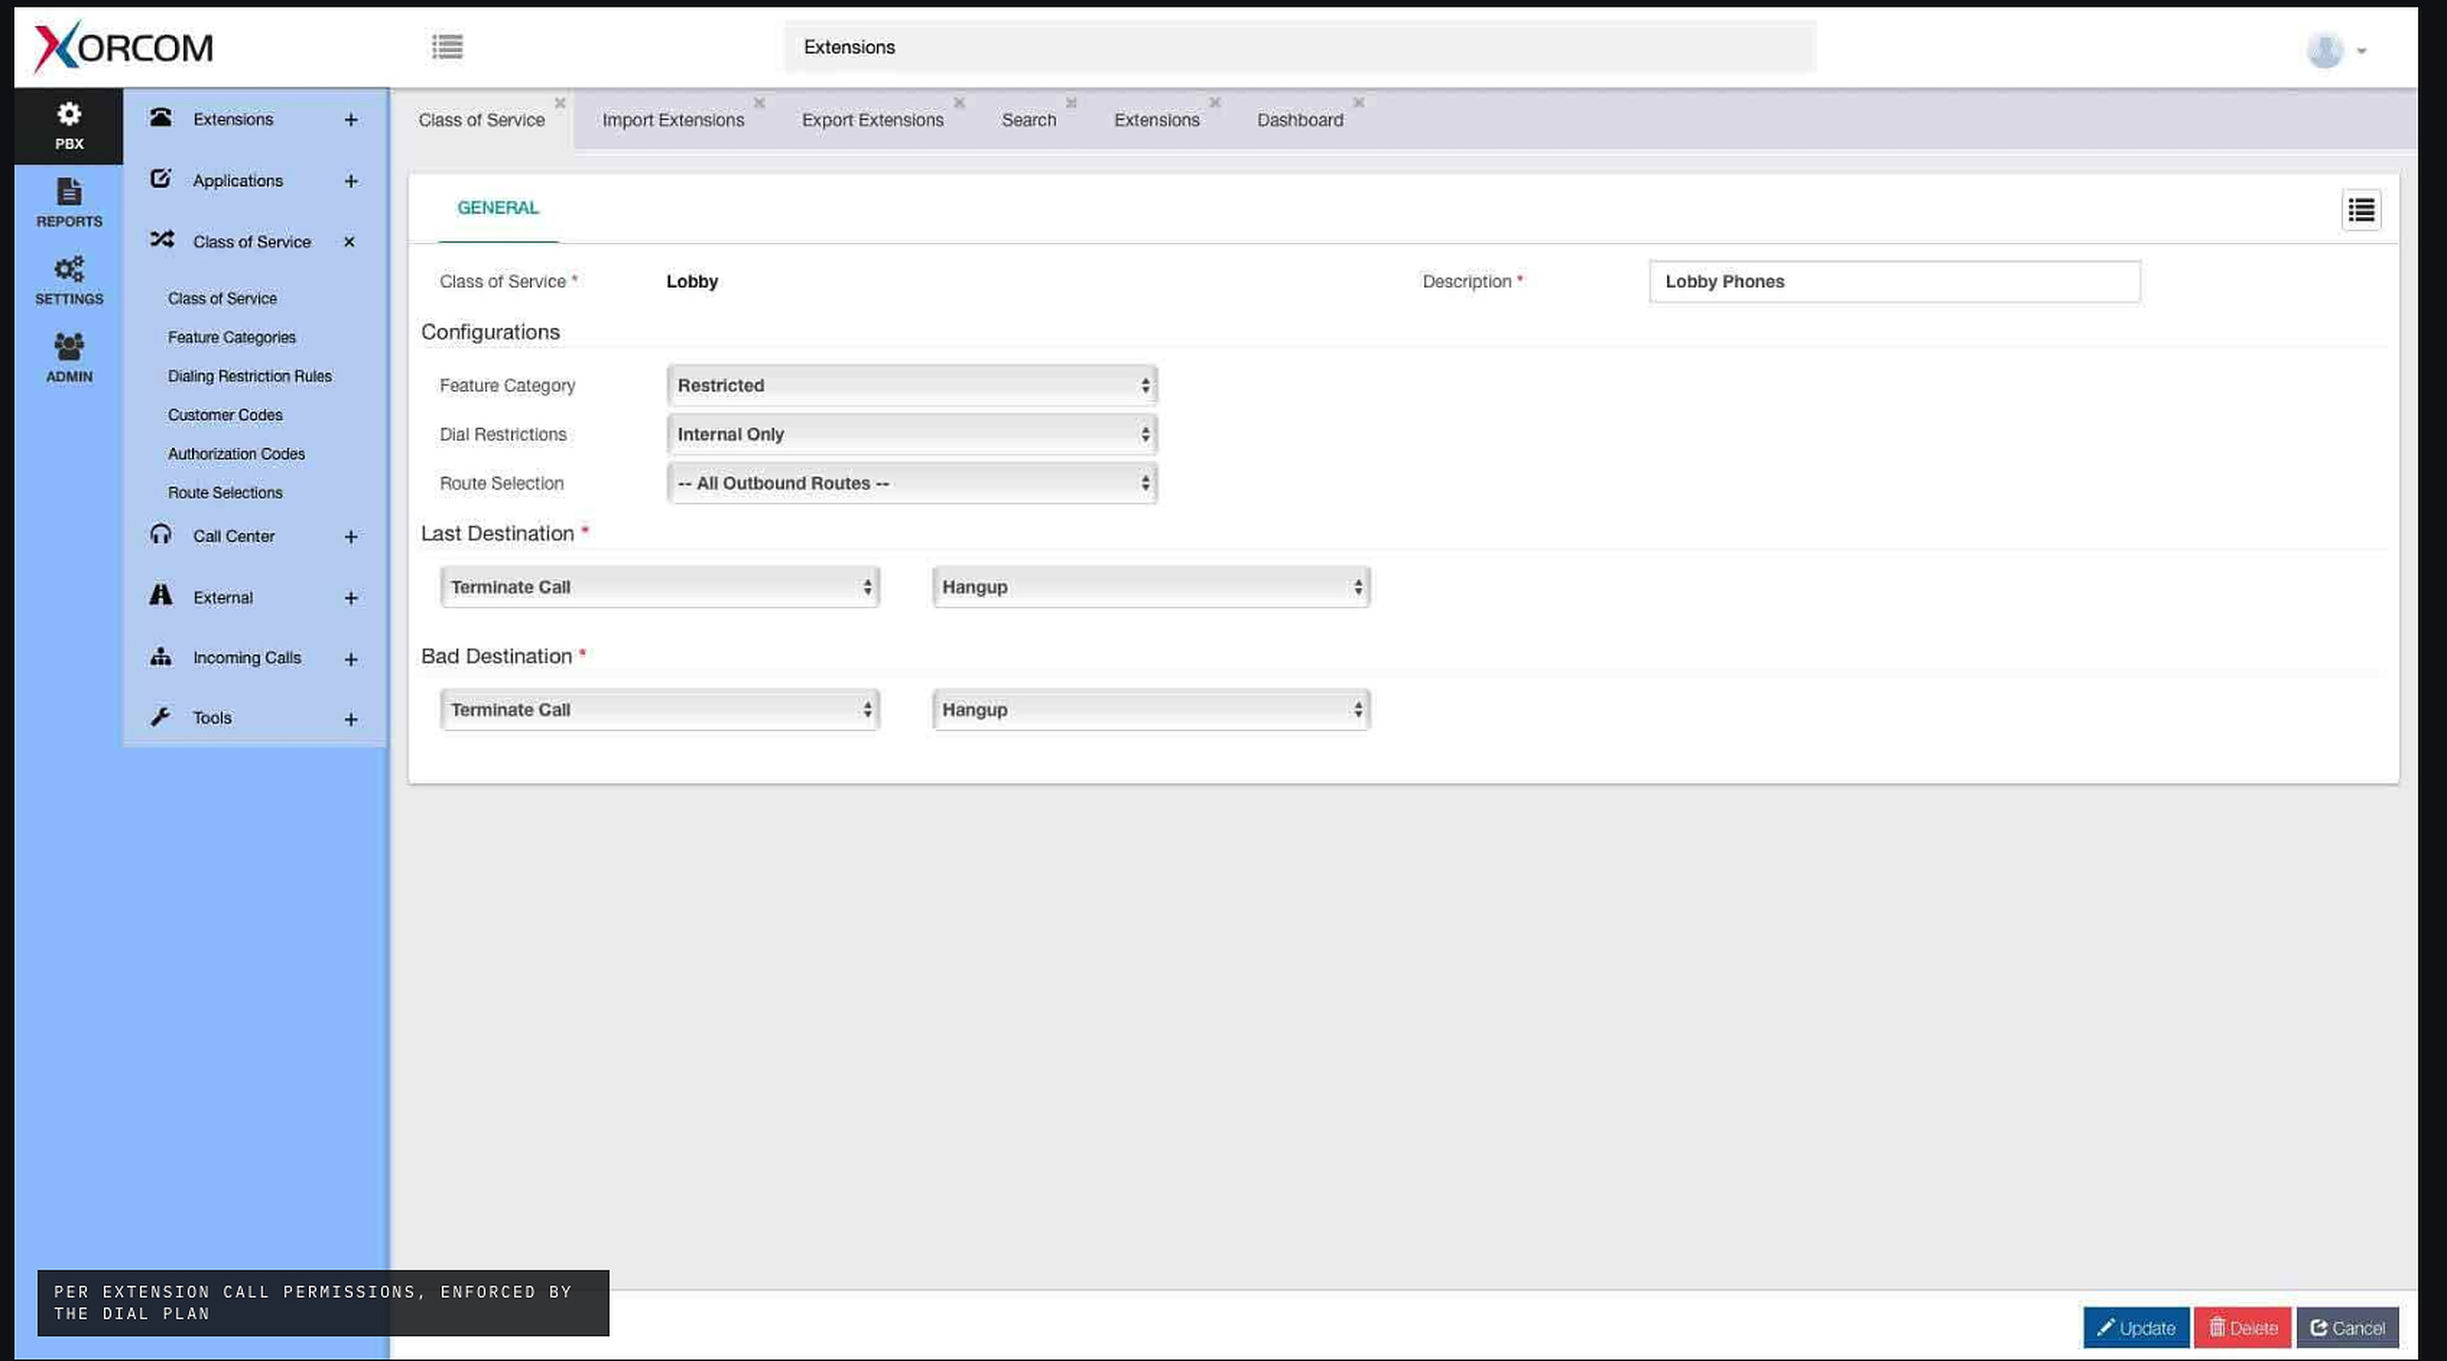Open the Admin section

[x=69, y=357]
